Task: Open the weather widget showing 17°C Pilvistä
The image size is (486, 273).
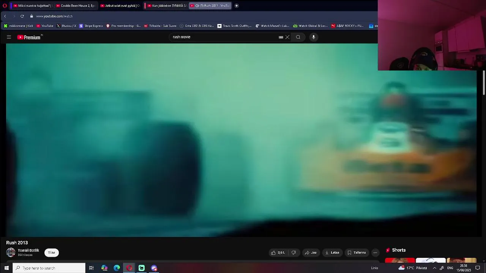Action: coord(413,268)
